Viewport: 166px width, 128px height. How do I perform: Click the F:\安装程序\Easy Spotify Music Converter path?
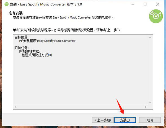(x=47, y=41)
